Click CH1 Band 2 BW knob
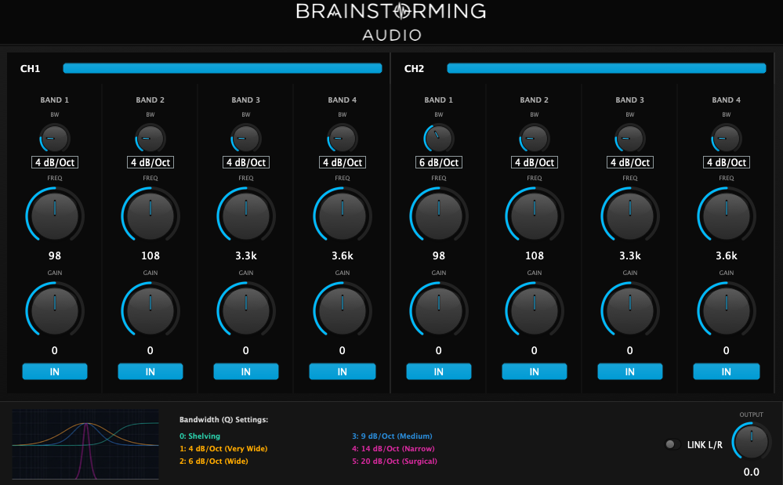 150,138
